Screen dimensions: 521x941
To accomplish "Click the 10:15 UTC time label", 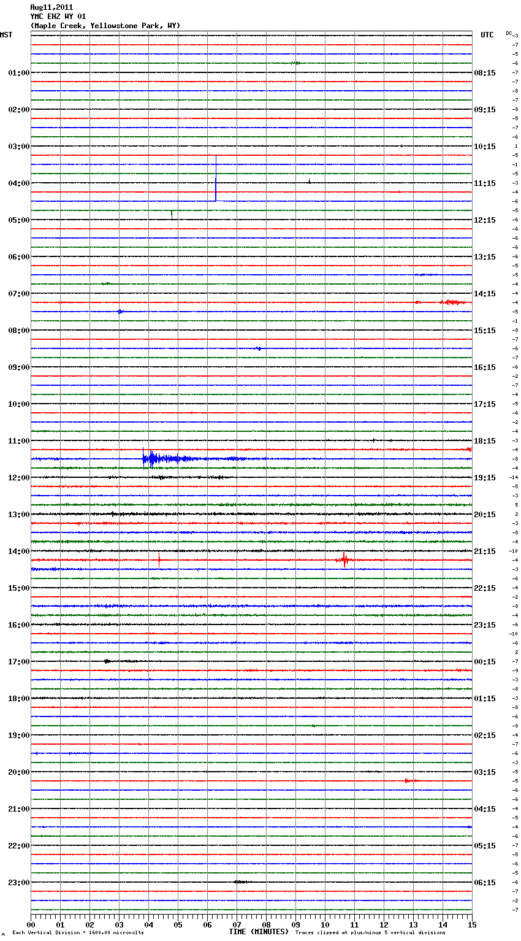I will (485, 147).
